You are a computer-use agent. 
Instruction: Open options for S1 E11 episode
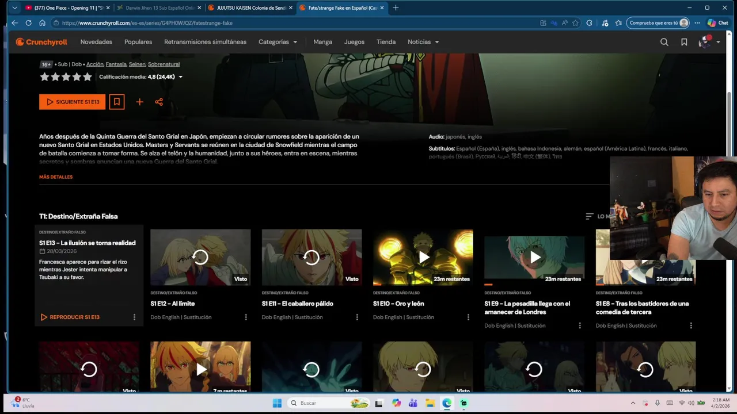(x=357, y=317)
